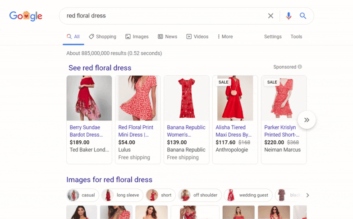Open the Red Floral Print Mini Dress link
Viewport: 353px width, 219px height.
136,131
